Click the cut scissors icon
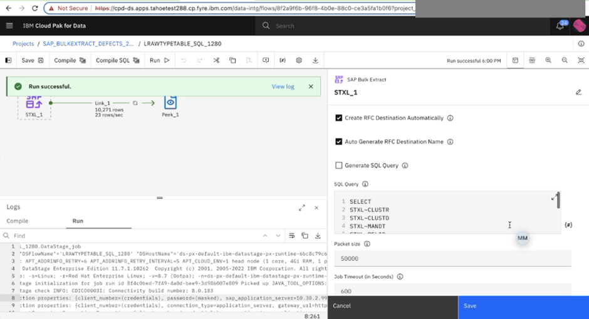 click(x=216, y=60)
